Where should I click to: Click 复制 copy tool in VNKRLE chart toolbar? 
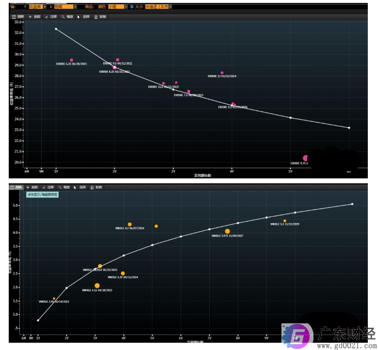pyautogui.click(x=96, y=187)
